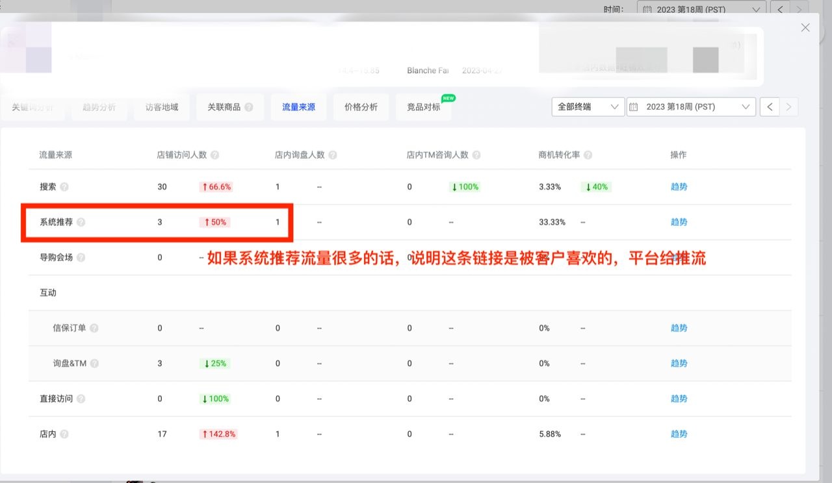Screen dimensions: 832x483
Task: Select the 流量来源 tab
Action: coord(298,107)
